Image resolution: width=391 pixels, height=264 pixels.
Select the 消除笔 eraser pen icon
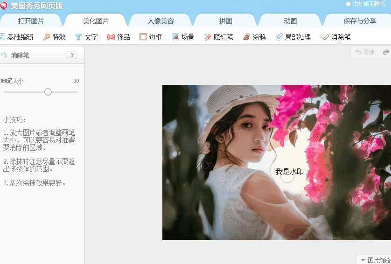coord(324,37)
